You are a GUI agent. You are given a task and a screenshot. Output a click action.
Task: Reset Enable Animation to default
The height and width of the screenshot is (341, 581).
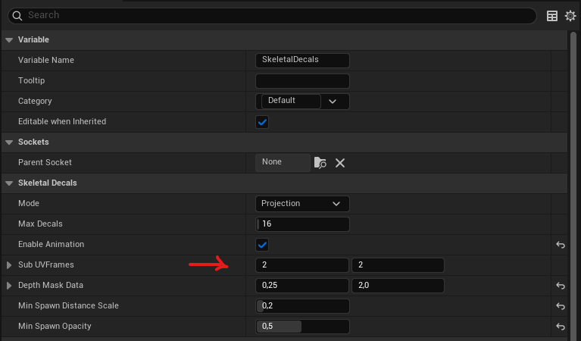point(561,245)
